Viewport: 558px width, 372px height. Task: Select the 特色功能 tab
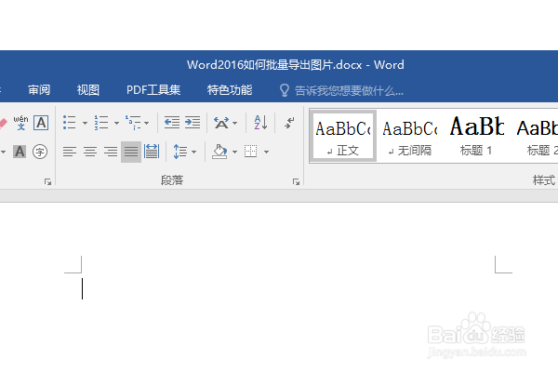(230, 90)
